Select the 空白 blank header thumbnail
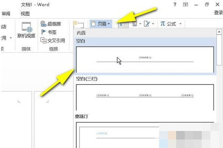This screenshot has width=223, height=148. click(145, 60)
